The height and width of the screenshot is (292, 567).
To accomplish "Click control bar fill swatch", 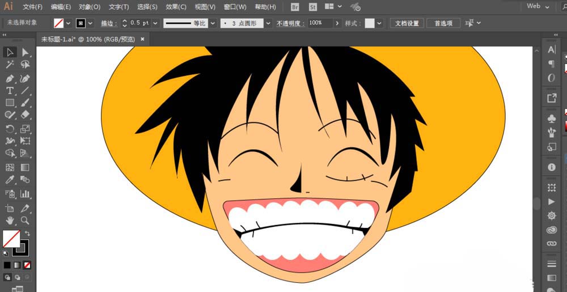I will [x=58, y=23].
